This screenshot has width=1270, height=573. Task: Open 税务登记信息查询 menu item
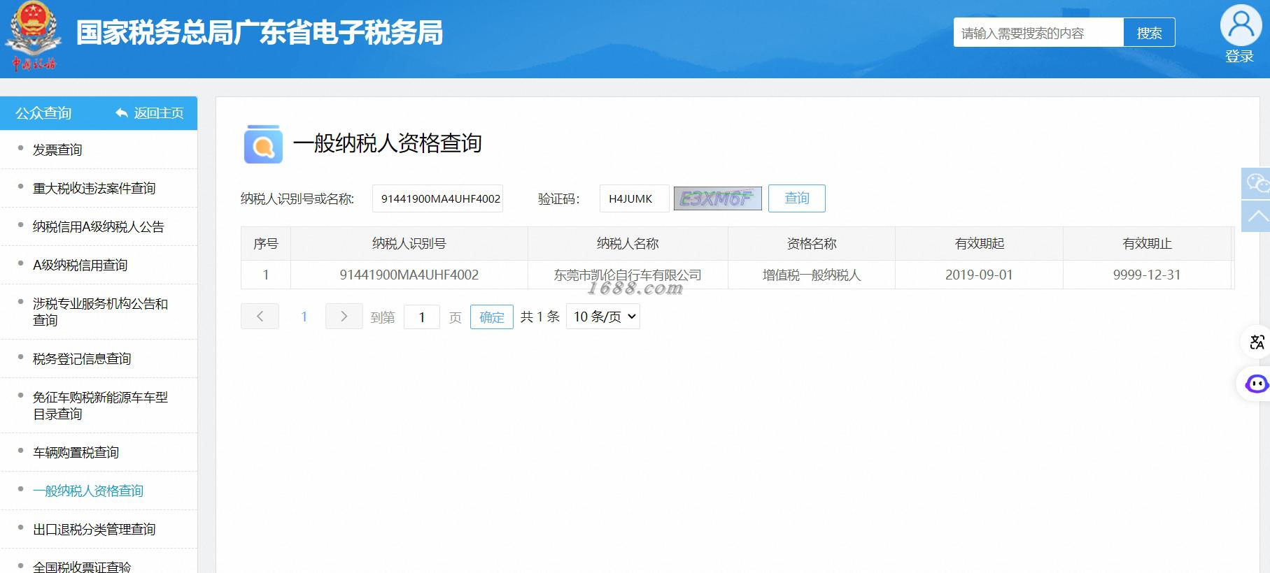pyautogui.click(x=82, y=358)
